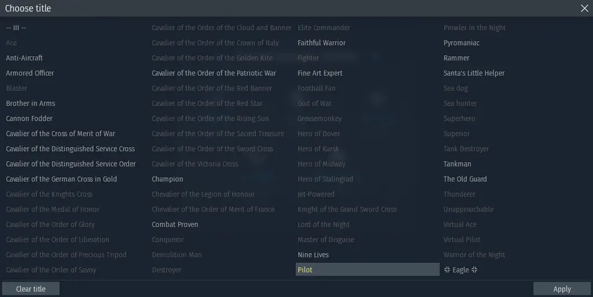
Task: Select the Faithful Warrior title
Action: pos(321,43)
